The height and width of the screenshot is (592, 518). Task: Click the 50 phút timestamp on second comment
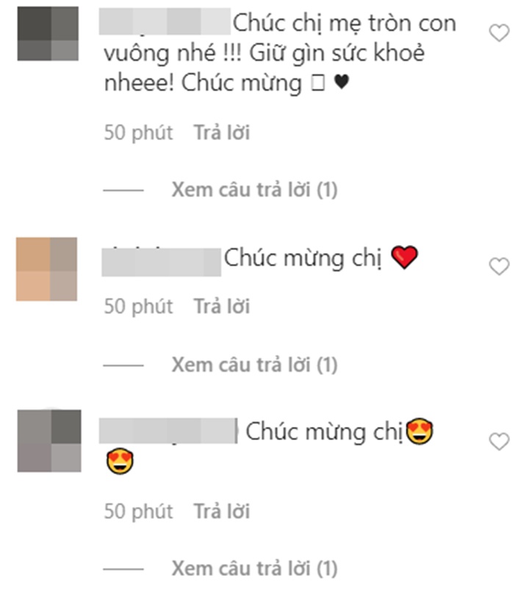click(x=138, y=306)
